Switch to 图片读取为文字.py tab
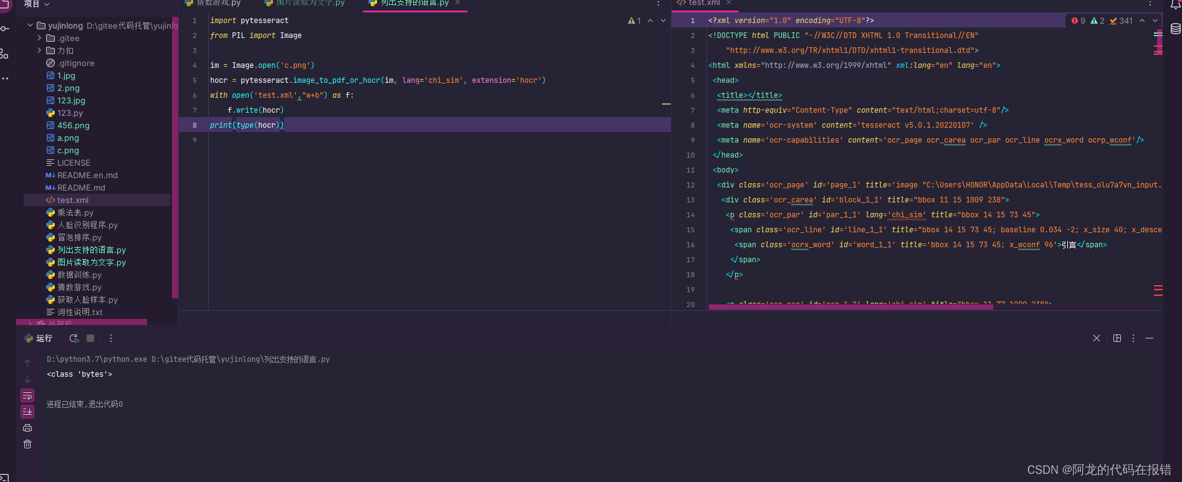 (305, 3)
